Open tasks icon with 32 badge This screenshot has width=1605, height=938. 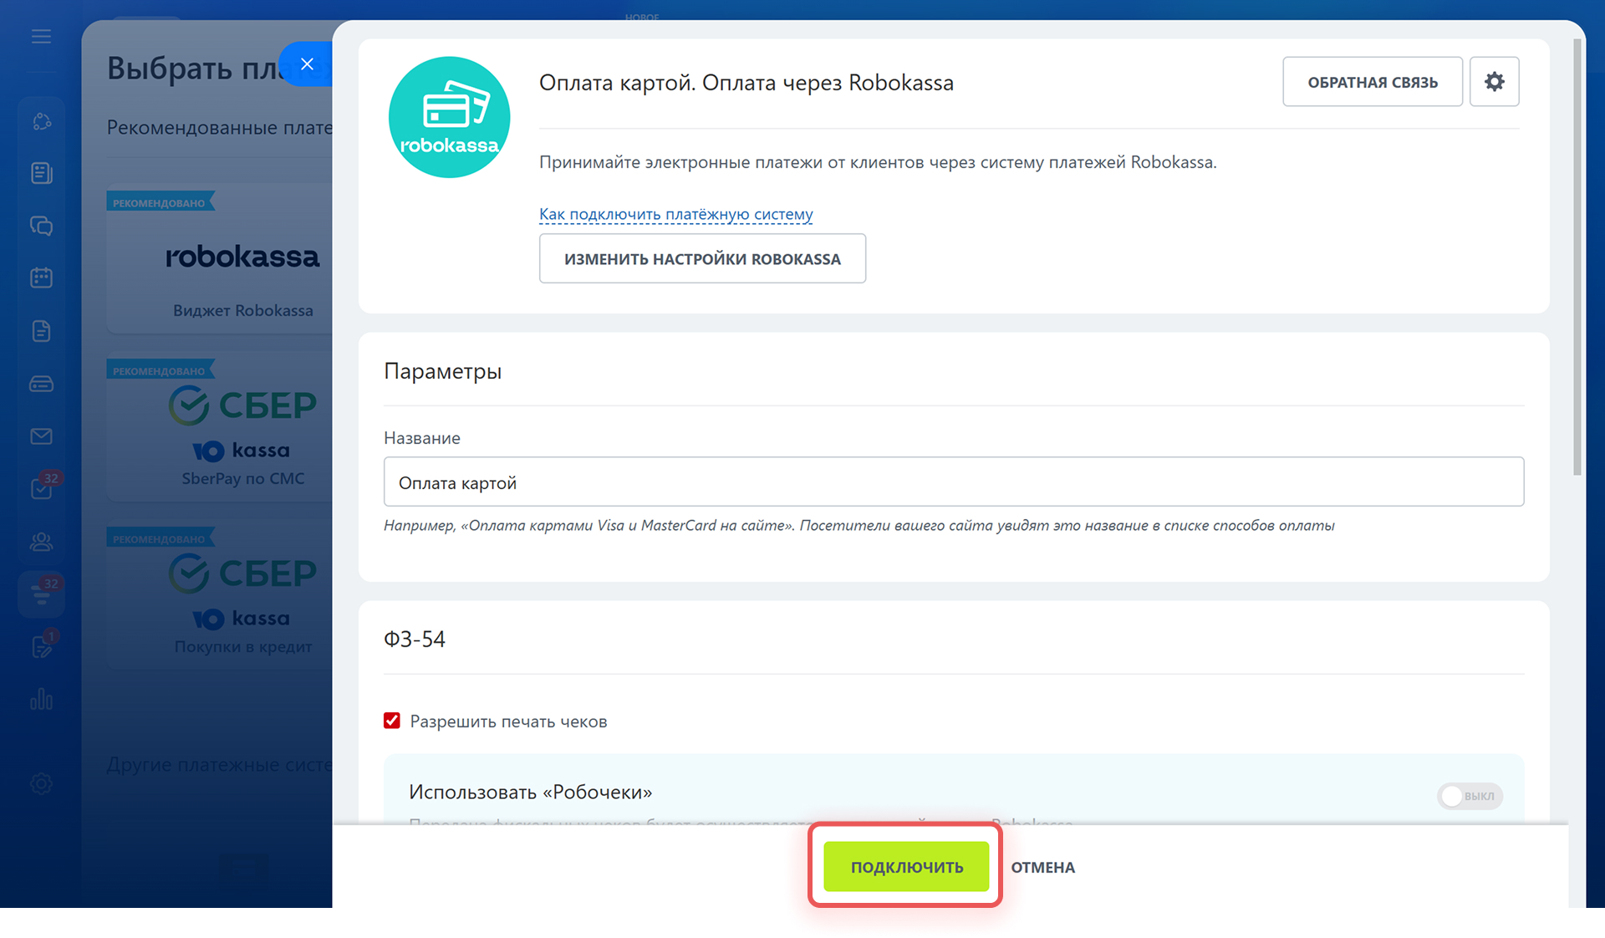[x=42, y=488]
